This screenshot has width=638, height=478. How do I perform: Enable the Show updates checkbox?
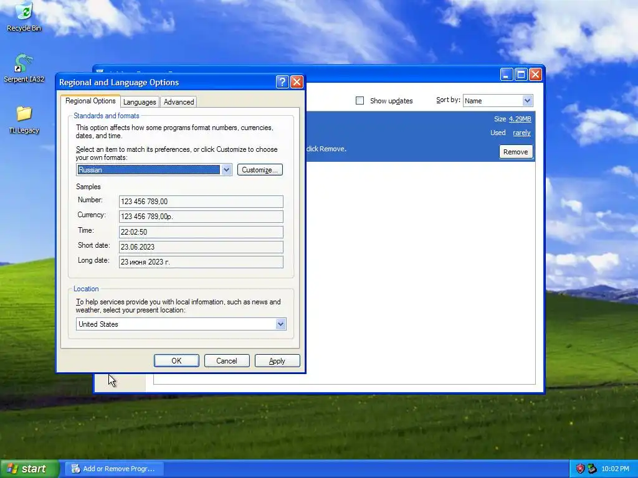pos(359,100)
